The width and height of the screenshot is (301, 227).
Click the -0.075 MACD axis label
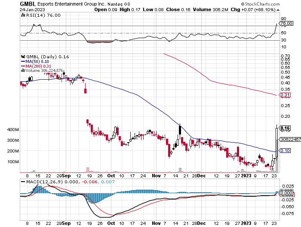tap(287, 214)
